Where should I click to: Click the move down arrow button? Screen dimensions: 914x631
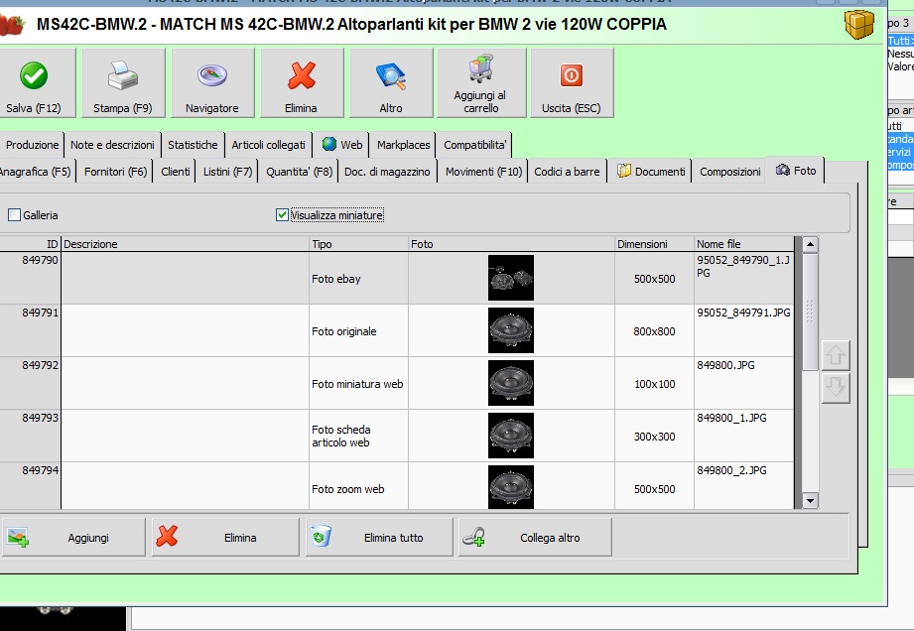pyautogui.click(x=836, y=388)
